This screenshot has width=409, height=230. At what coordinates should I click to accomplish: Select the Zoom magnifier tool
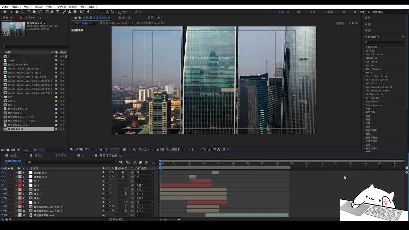pyautogui.click(x=22, y=12)
